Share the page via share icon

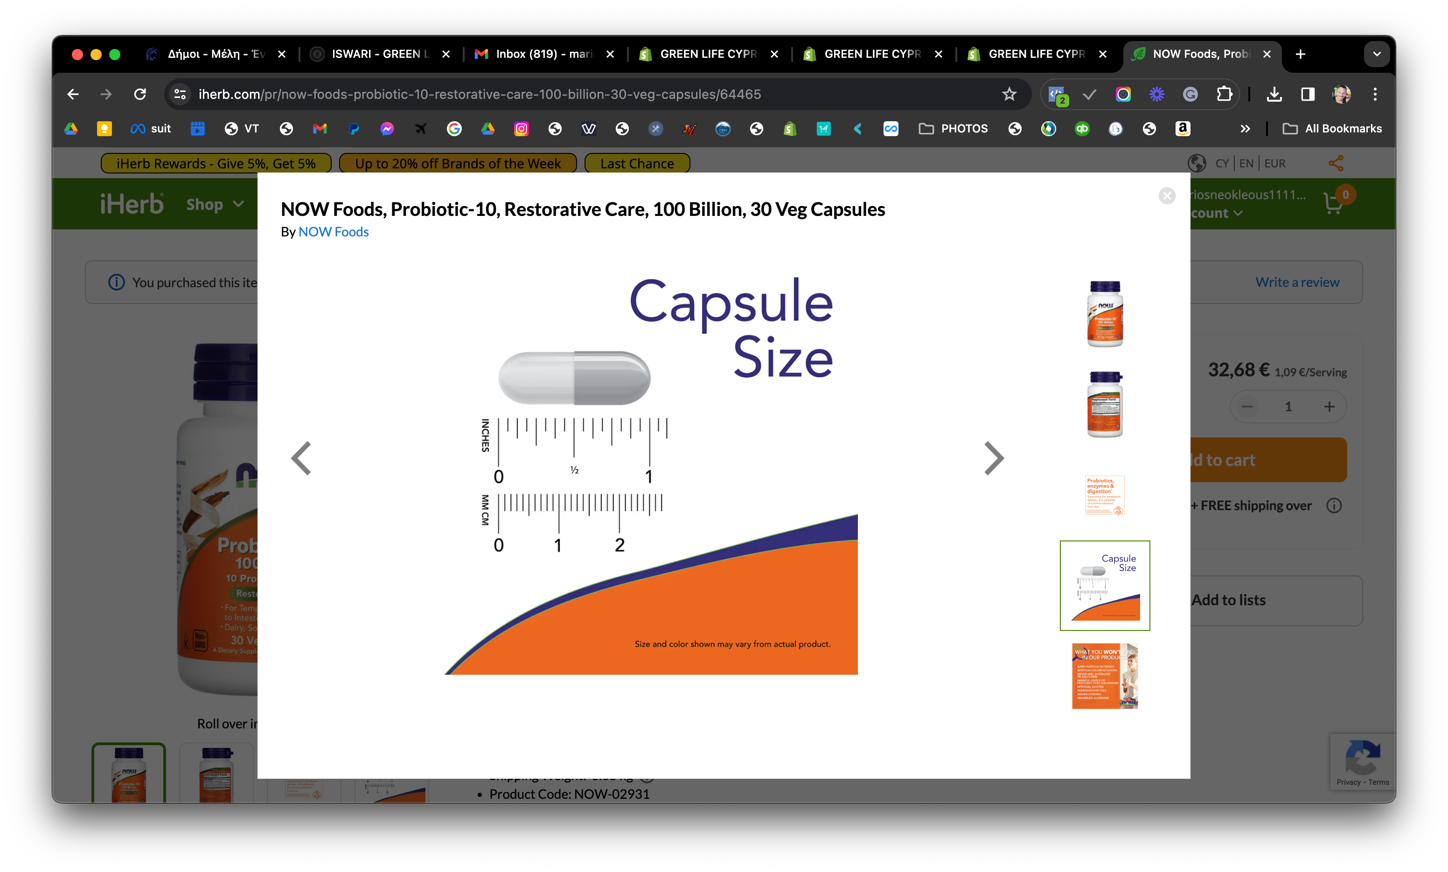[1337, 163]
